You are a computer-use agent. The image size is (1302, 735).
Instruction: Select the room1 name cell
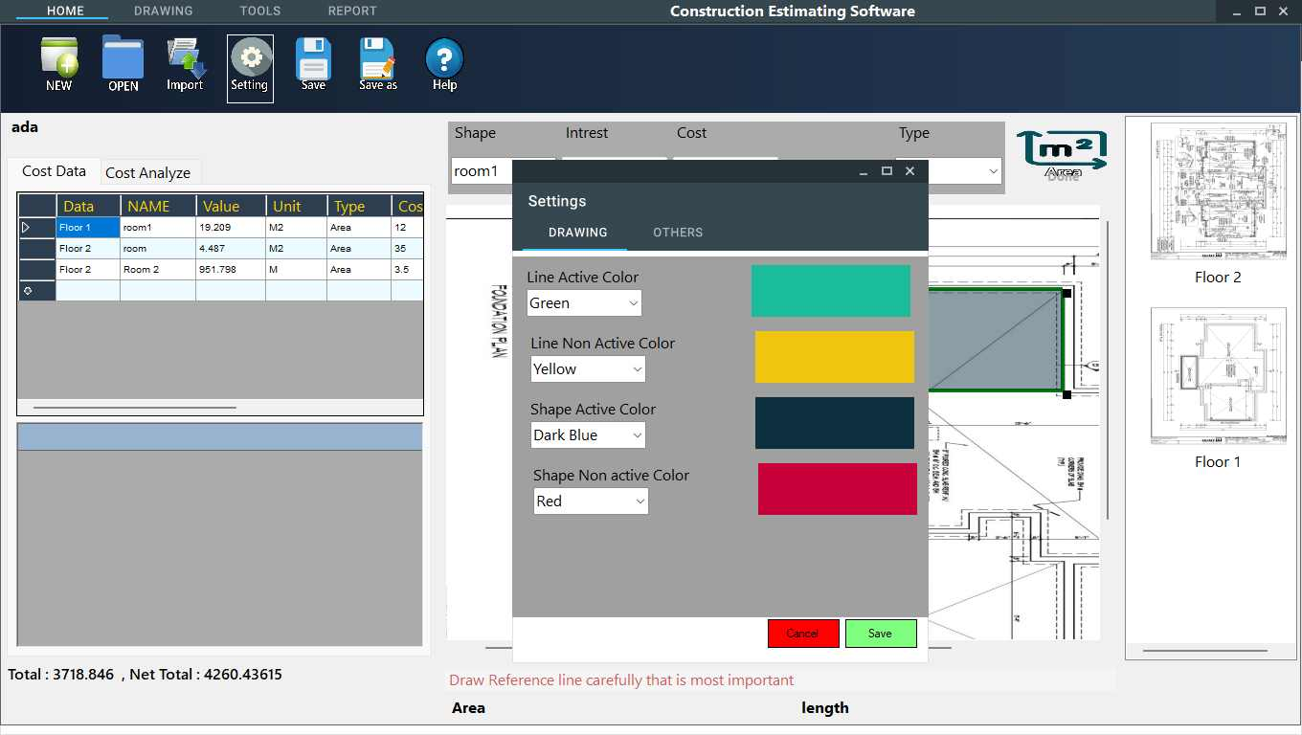158,228
